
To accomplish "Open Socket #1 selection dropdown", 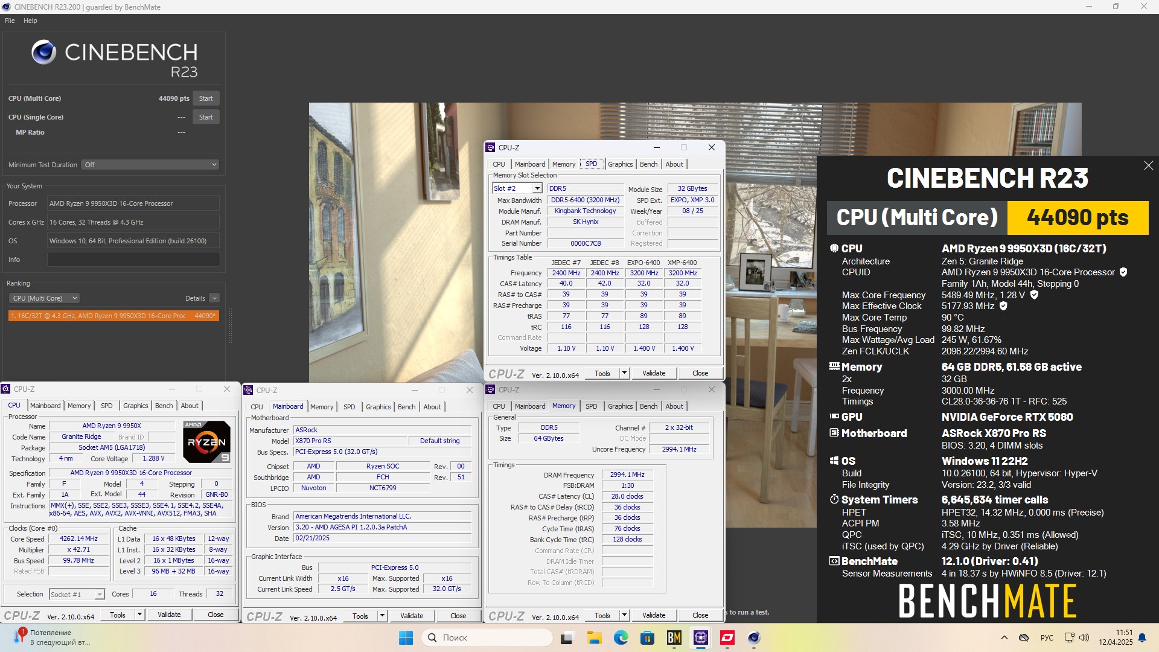I will click(77, 595).
